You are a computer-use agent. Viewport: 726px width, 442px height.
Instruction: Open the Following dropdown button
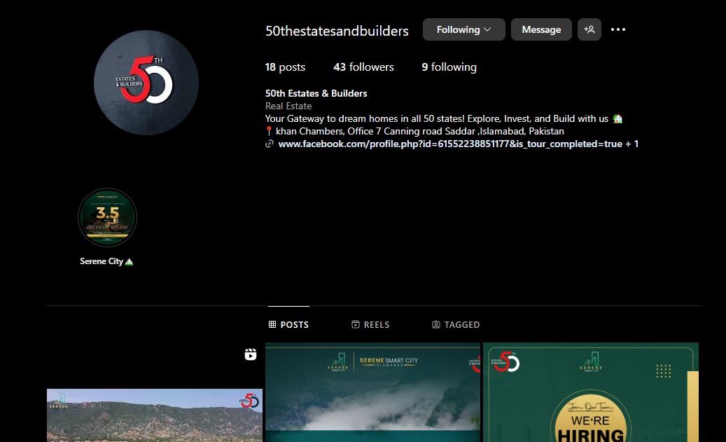pos(463,29)
